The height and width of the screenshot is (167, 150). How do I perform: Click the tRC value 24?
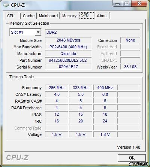(105, 121)
